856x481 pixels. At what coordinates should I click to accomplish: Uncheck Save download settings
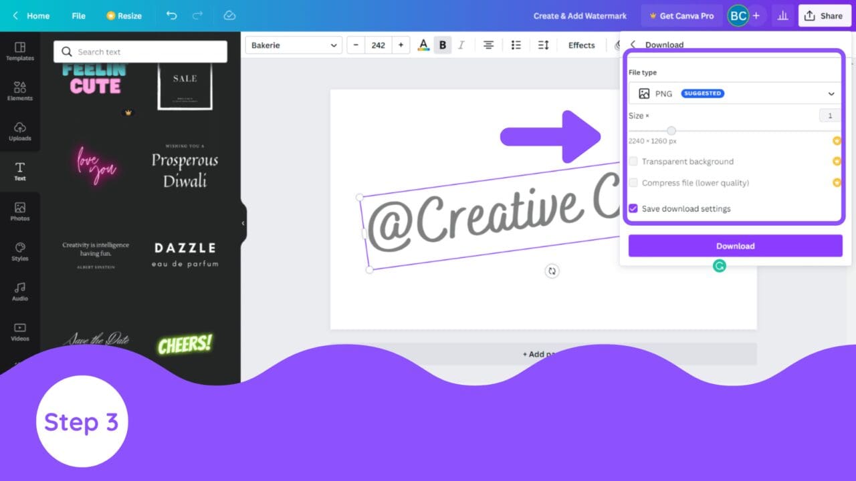633,208
